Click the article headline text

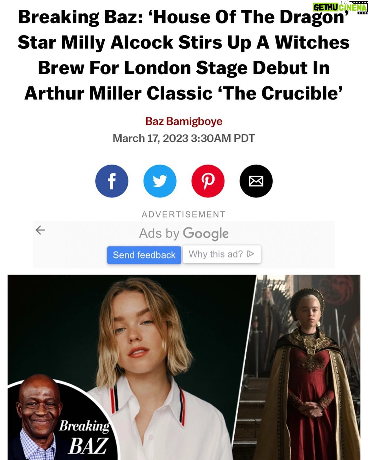[x=184, y=55]
